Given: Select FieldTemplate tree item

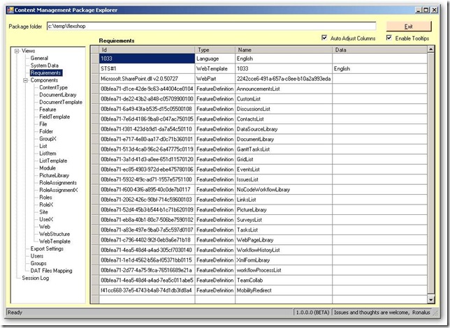Looking at the screenshot, I should pyautogui.click(x=55, y=117).
